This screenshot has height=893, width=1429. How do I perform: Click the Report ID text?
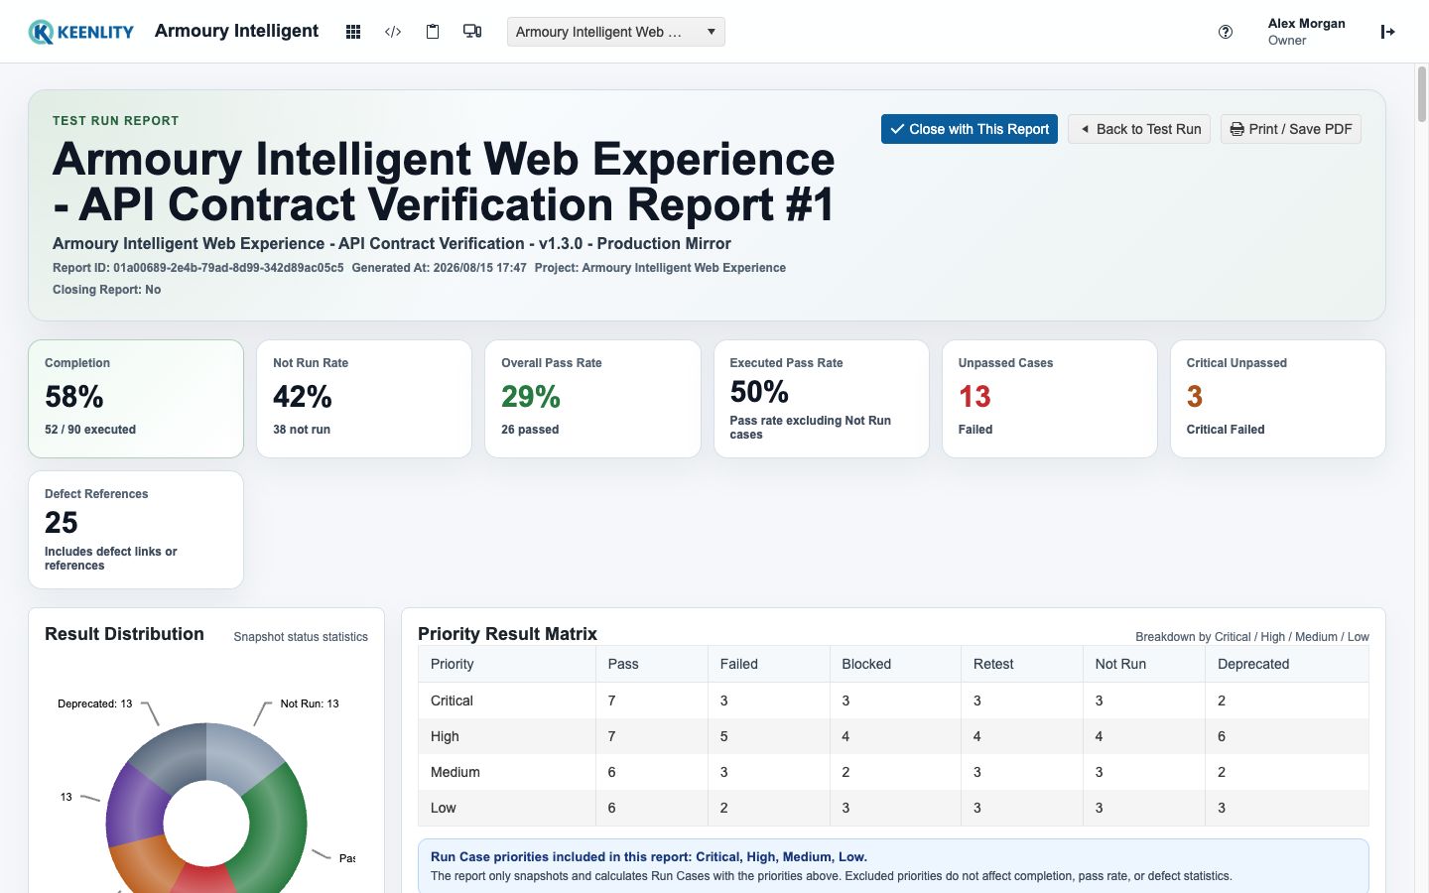pos(198,268)
